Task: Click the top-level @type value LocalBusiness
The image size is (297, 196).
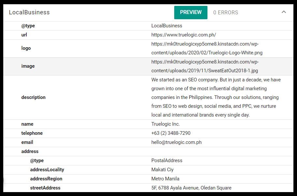Action: pos(167,26)
